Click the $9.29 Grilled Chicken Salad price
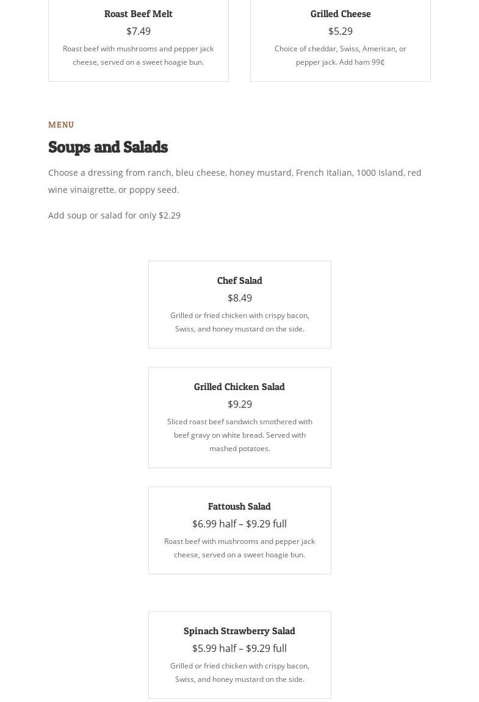 coord(240,404)
